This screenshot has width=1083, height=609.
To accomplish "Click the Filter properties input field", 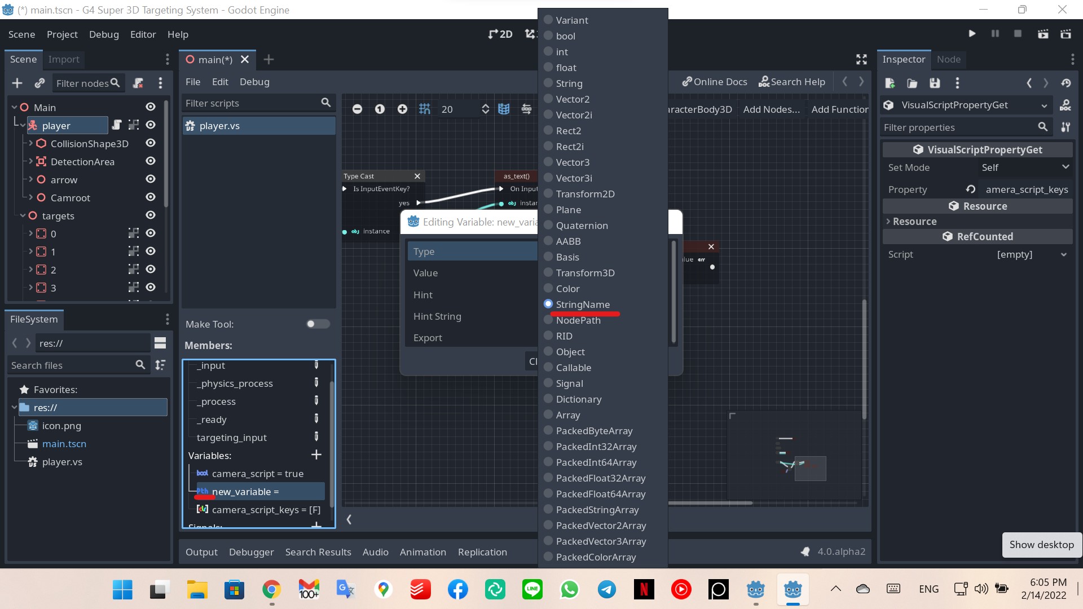I will (x=959, y=127).
